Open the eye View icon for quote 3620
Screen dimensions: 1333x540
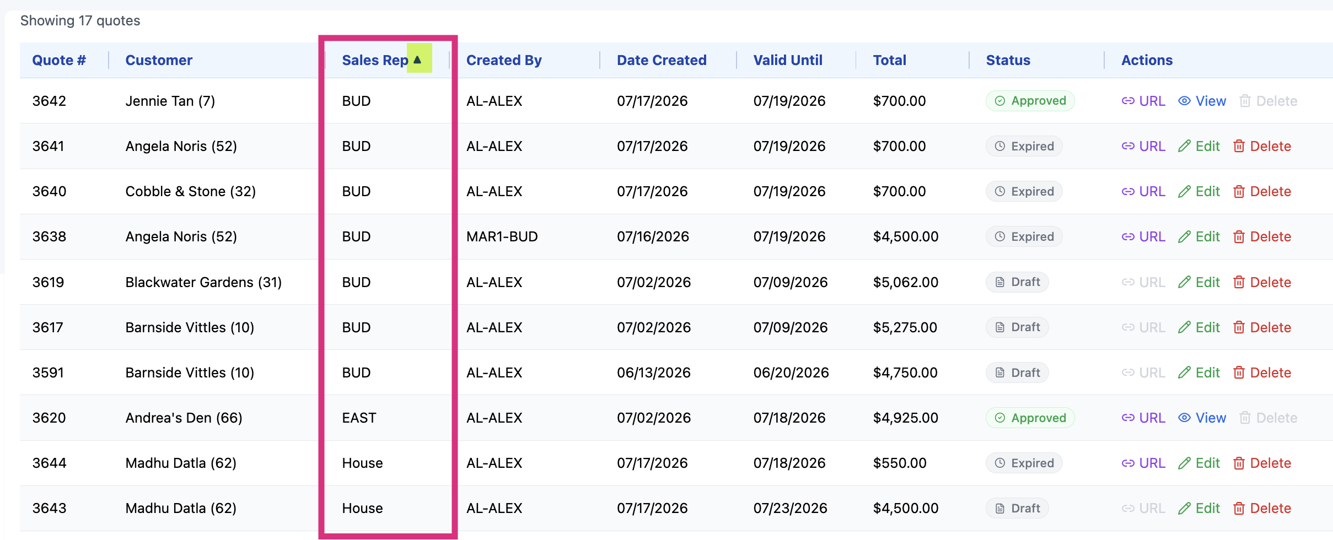click(x=1184, y=418)
